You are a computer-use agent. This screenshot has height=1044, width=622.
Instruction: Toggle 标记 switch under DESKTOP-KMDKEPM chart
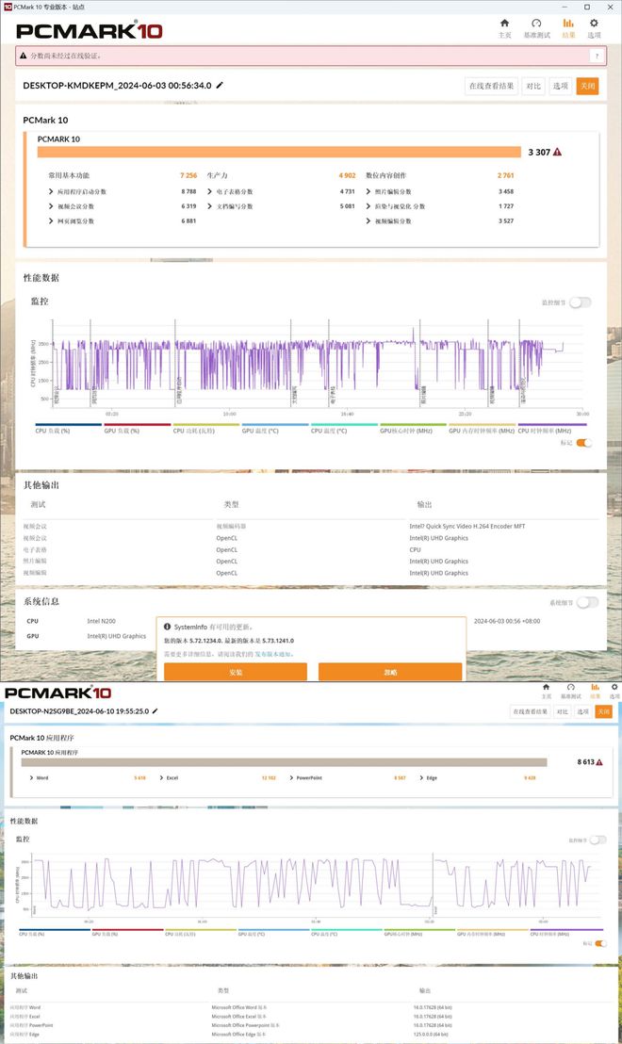click(x=584, y=443)
